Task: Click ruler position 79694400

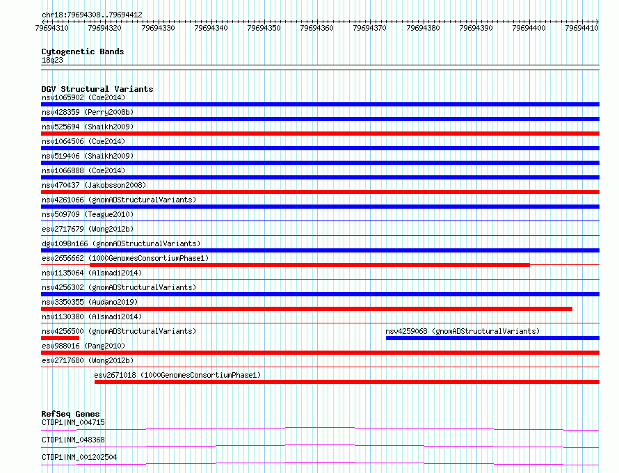Action: click(529, 28)
